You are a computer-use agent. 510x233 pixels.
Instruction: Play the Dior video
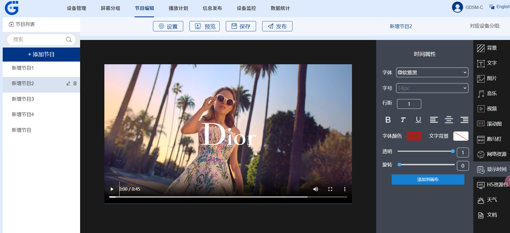[x=112, y=189]
